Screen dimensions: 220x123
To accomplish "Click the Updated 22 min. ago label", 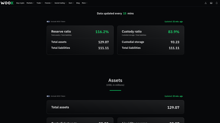I will tap(174, 96).
